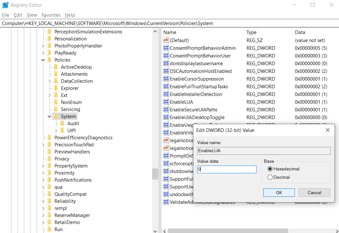
Task: Click the DWORD icon beside DSCAutomationHostEnabled
Action: point(166,71)
